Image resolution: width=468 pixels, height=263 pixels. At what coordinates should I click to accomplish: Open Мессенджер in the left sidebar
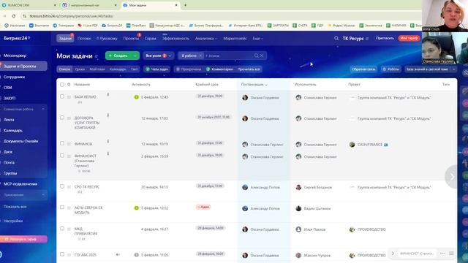15,56
